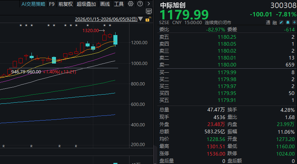The width and height of the screenshot is (297, 164).
Task: Click the WP monitor icon
Action: click(149, 11)
